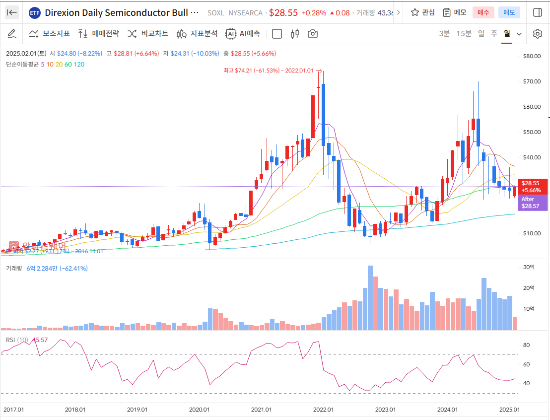Click the 2025.01 time axis label

tap(510, 410)
